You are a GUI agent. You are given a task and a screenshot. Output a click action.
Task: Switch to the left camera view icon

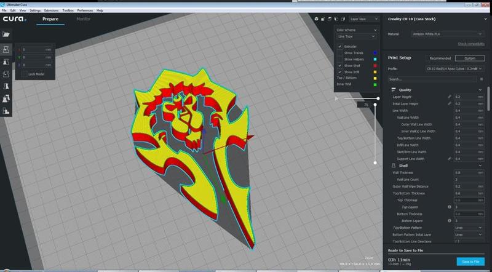click(x=336, y=19)
